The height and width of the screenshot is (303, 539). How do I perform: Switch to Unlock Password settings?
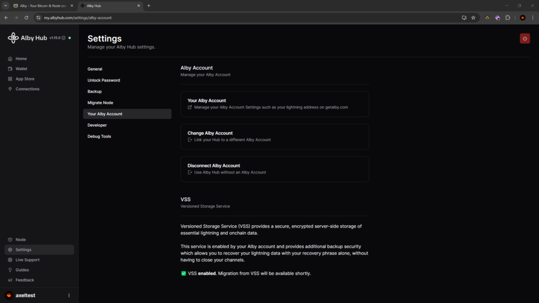[x=104, y=80]
